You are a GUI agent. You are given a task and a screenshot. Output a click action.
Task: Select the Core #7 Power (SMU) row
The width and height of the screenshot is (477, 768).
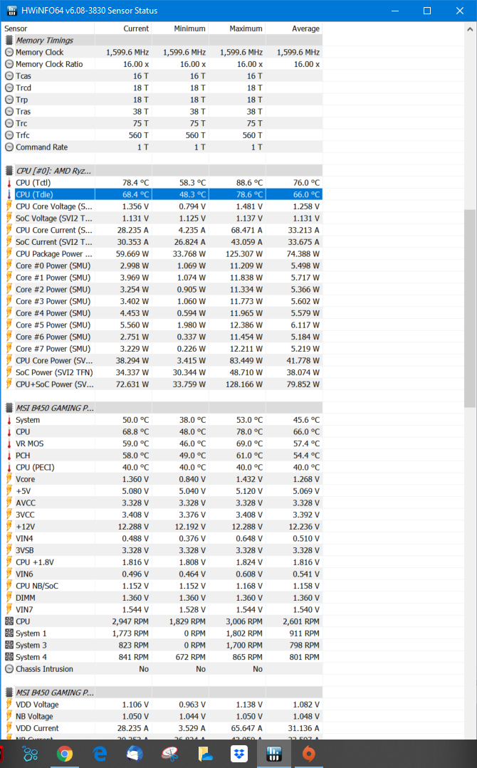tap(162, 349)
